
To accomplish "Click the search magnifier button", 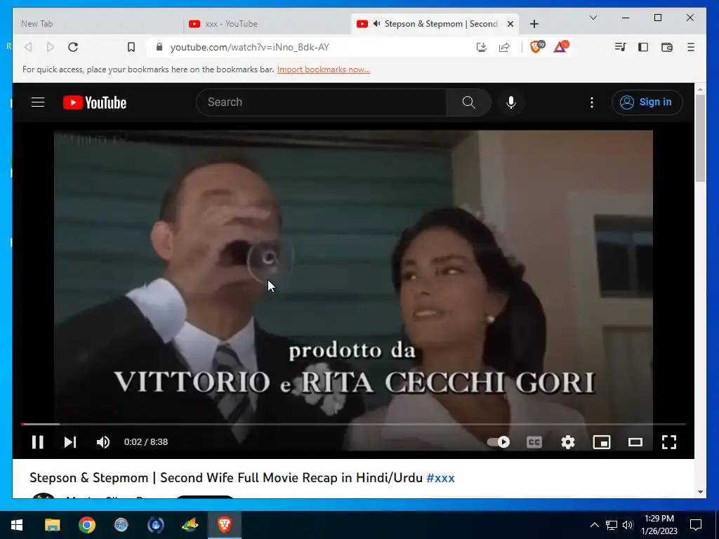I will [468, 102].
